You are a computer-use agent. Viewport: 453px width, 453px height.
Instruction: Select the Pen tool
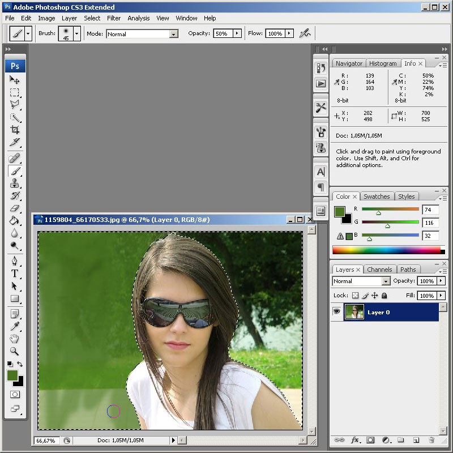[x=15, y=261]
